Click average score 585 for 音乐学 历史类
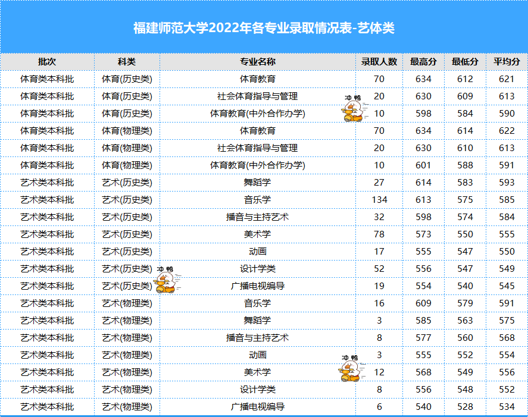This screenshot has width=528, height=417. point(507,200)
